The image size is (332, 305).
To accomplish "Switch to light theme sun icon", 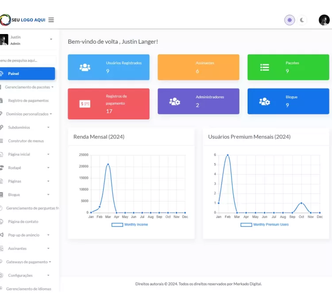I will 290,20.
